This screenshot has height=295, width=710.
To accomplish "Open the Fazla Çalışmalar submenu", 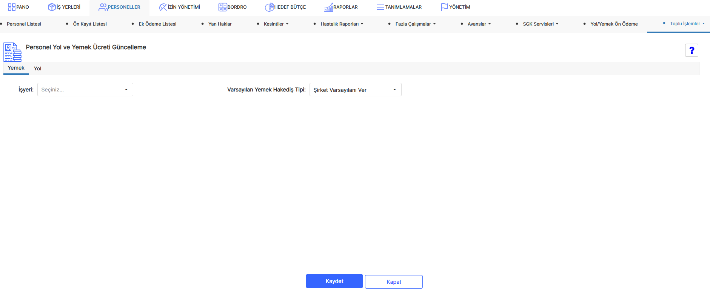I will [416, 24].
